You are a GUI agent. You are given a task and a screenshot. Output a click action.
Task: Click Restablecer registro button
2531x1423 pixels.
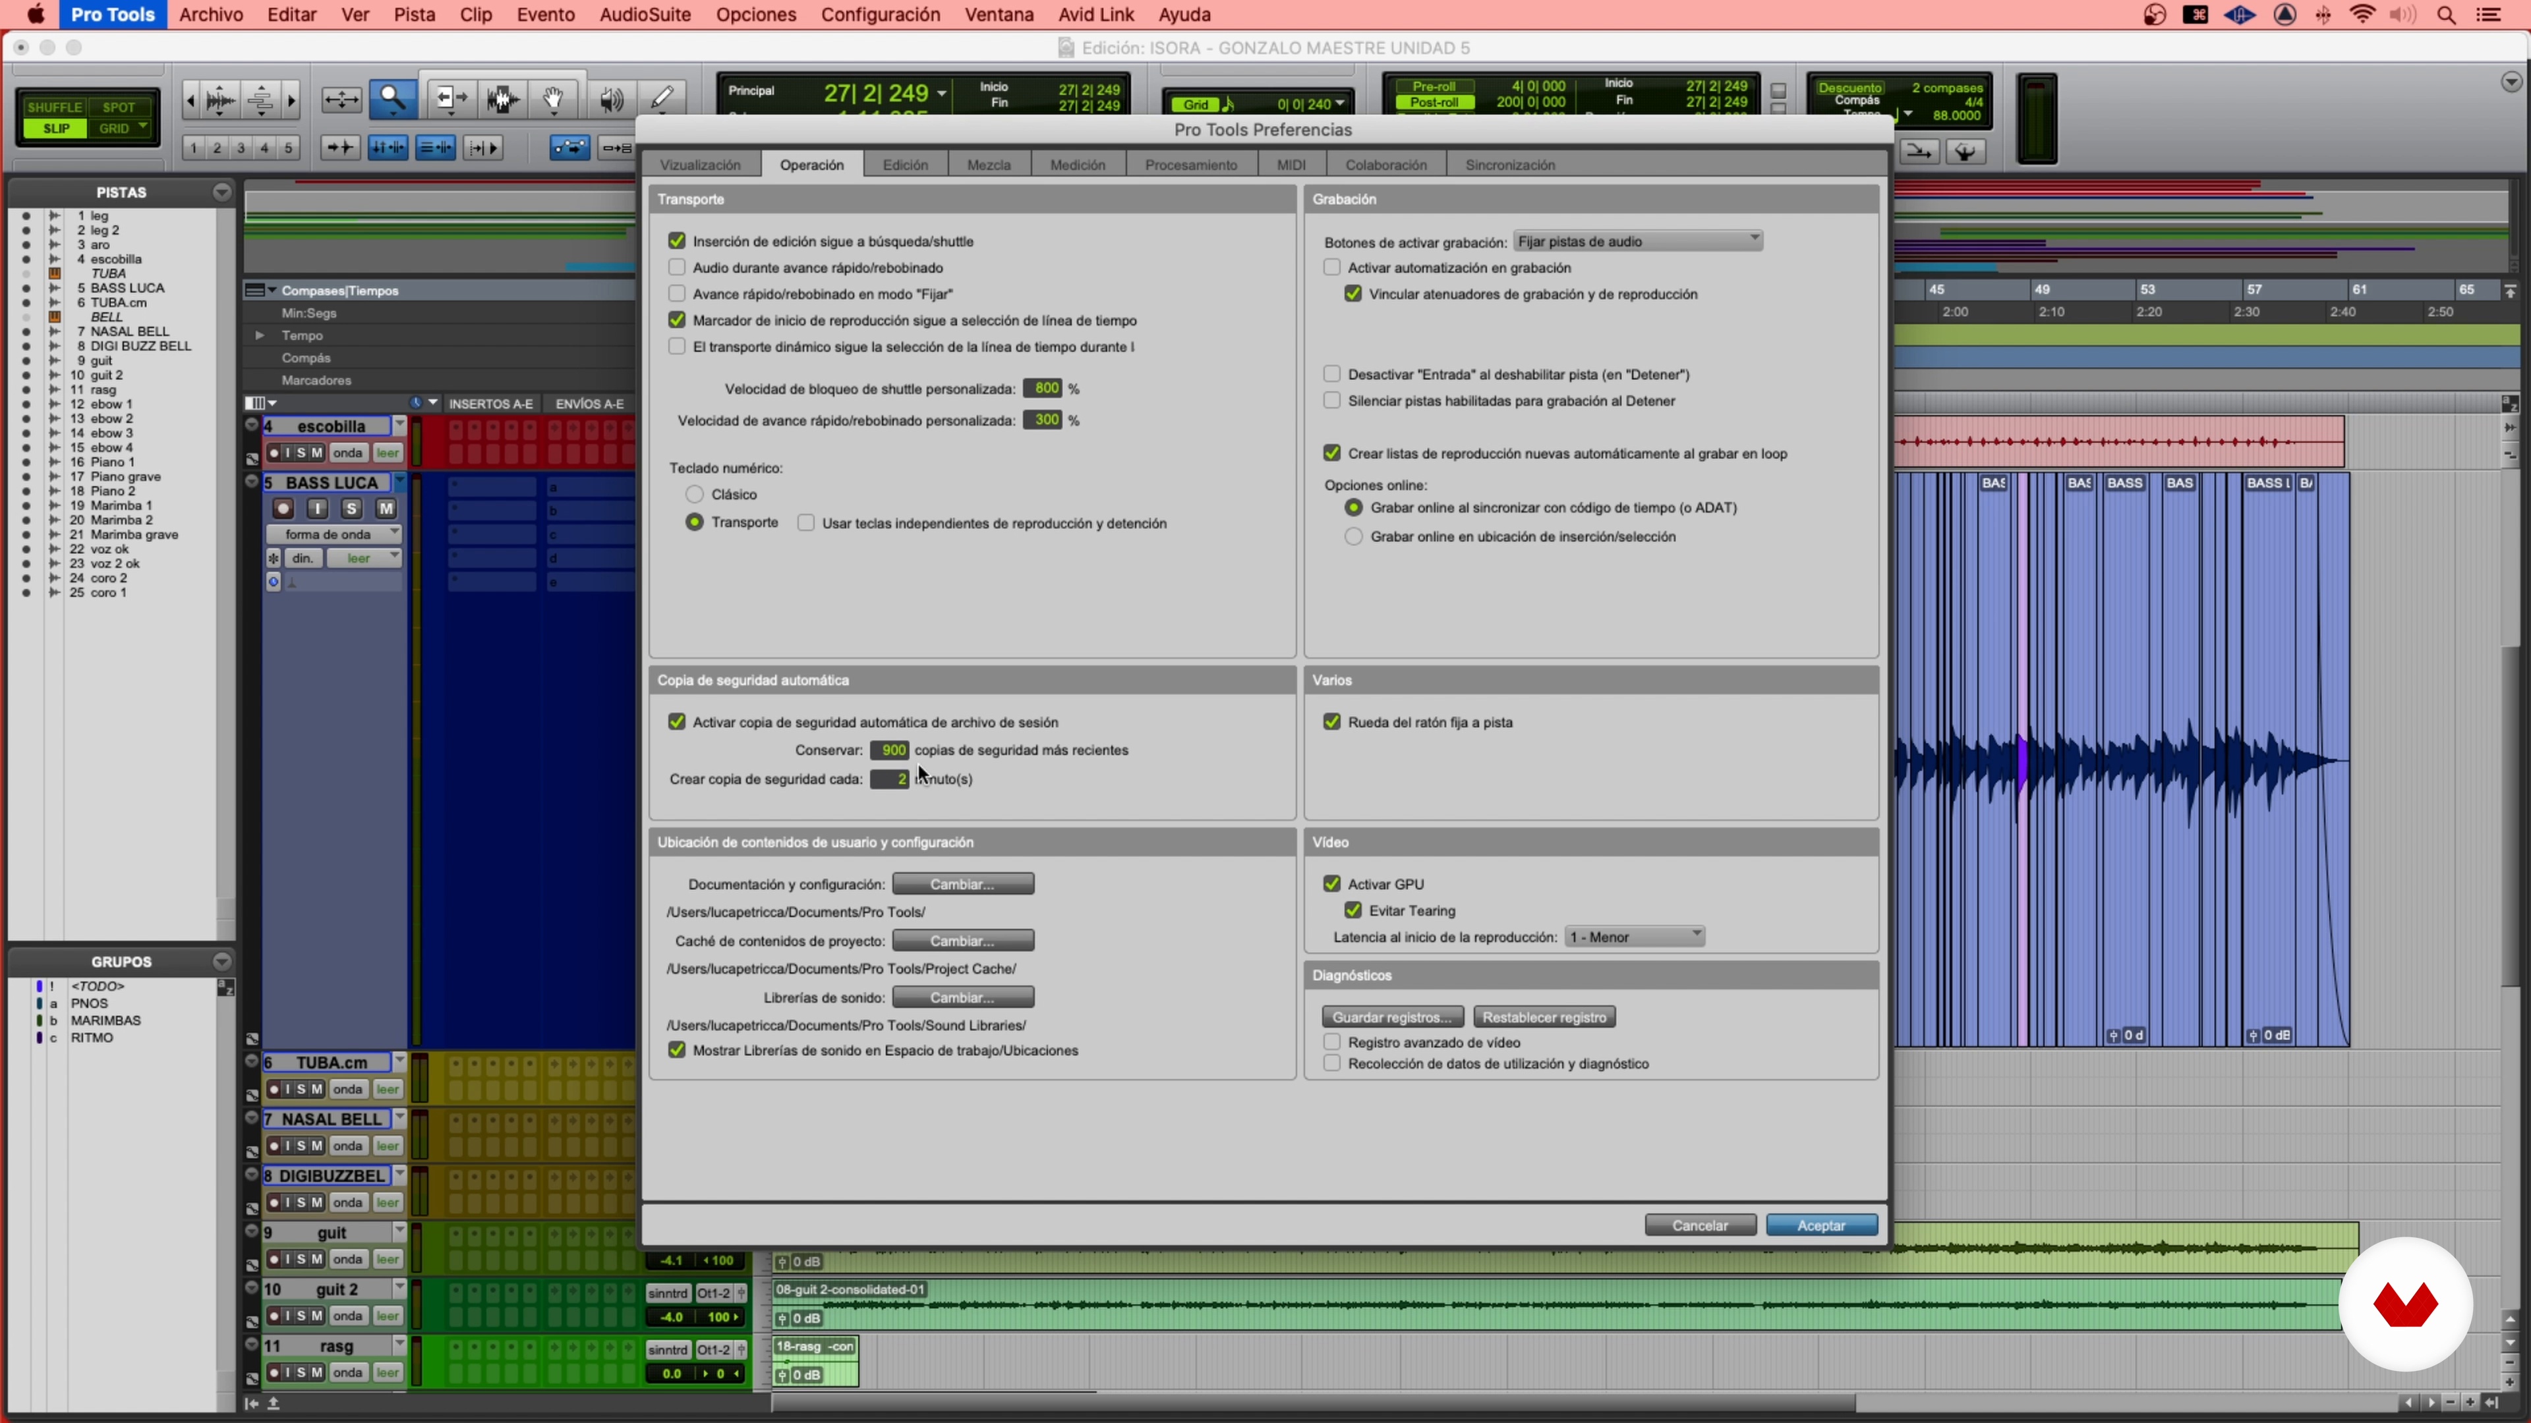pyautogui.click(x=1544, y=1017)
